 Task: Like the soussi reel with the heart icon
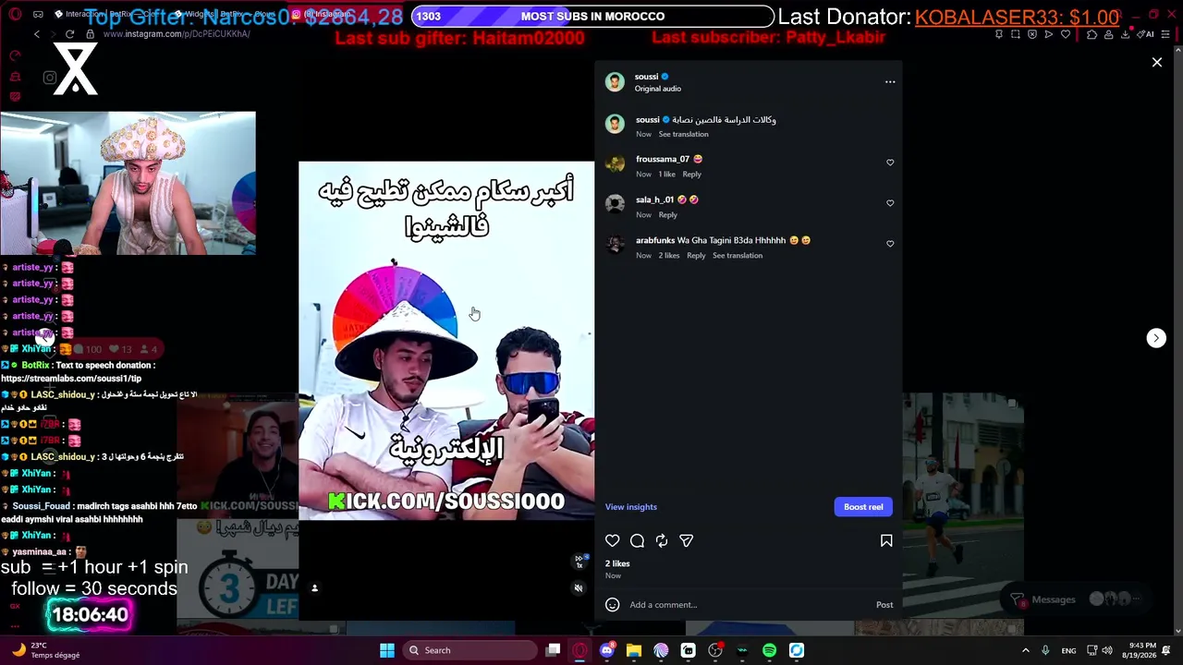coord(612,541)
